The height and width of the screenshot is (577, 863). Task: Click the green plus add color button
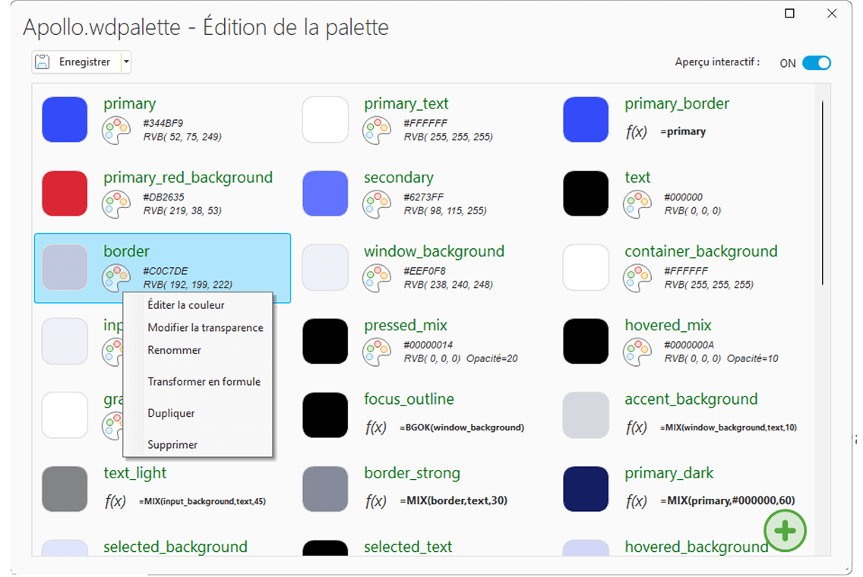coord(785,531)
